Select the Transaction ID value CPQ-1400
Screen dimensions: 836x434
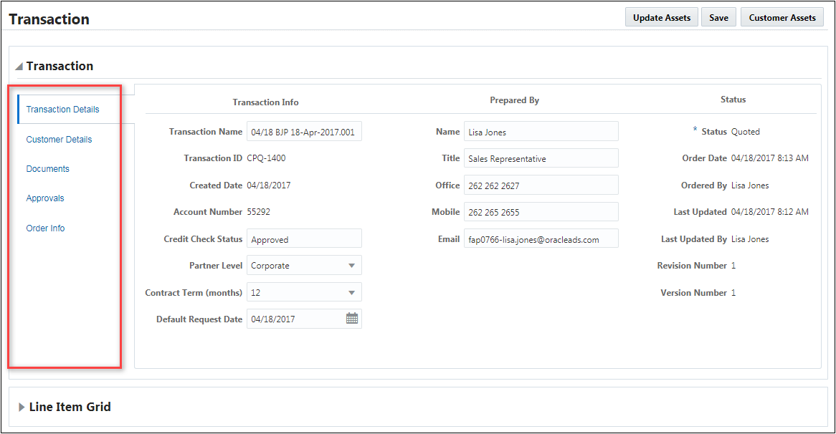click(266, 158)
